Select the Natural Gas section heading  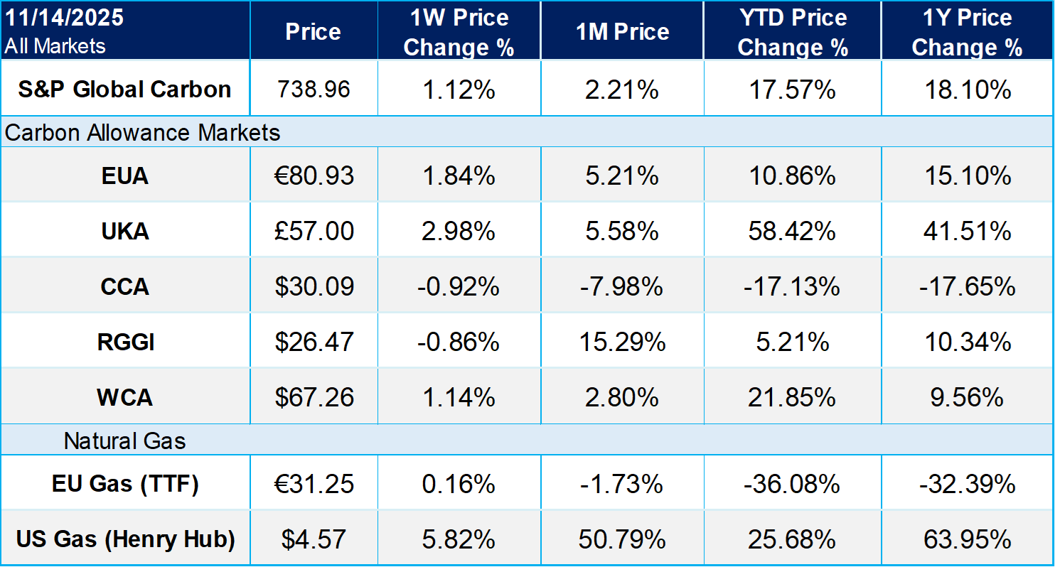coord(124,441)
